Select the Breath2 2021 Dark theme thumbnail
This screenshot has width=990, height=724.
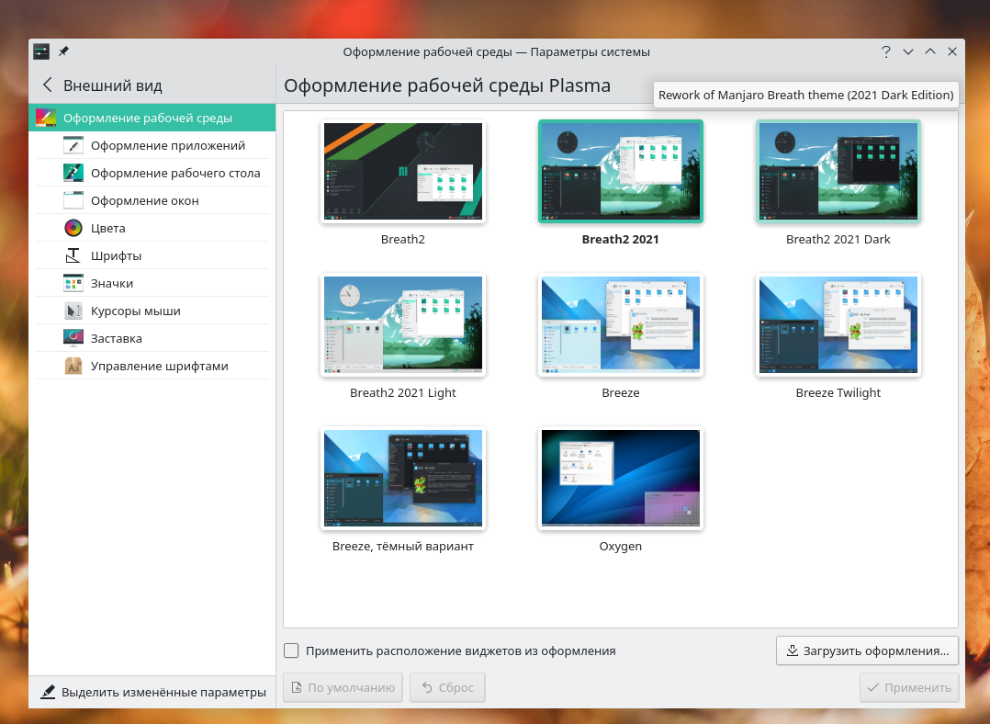click(838, 171)
